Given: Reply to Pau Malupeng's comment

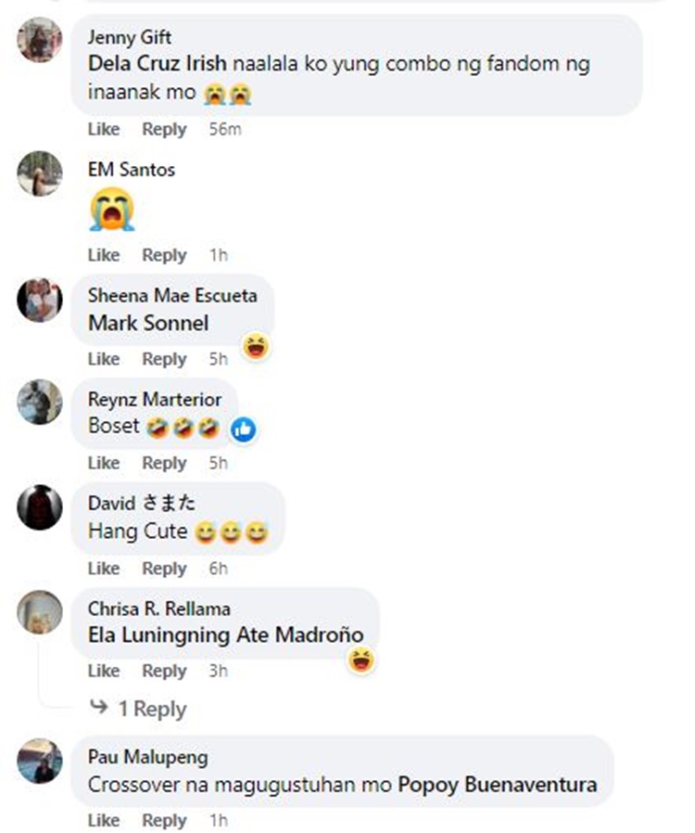Looking at the screenshot, I should [164, 820].
